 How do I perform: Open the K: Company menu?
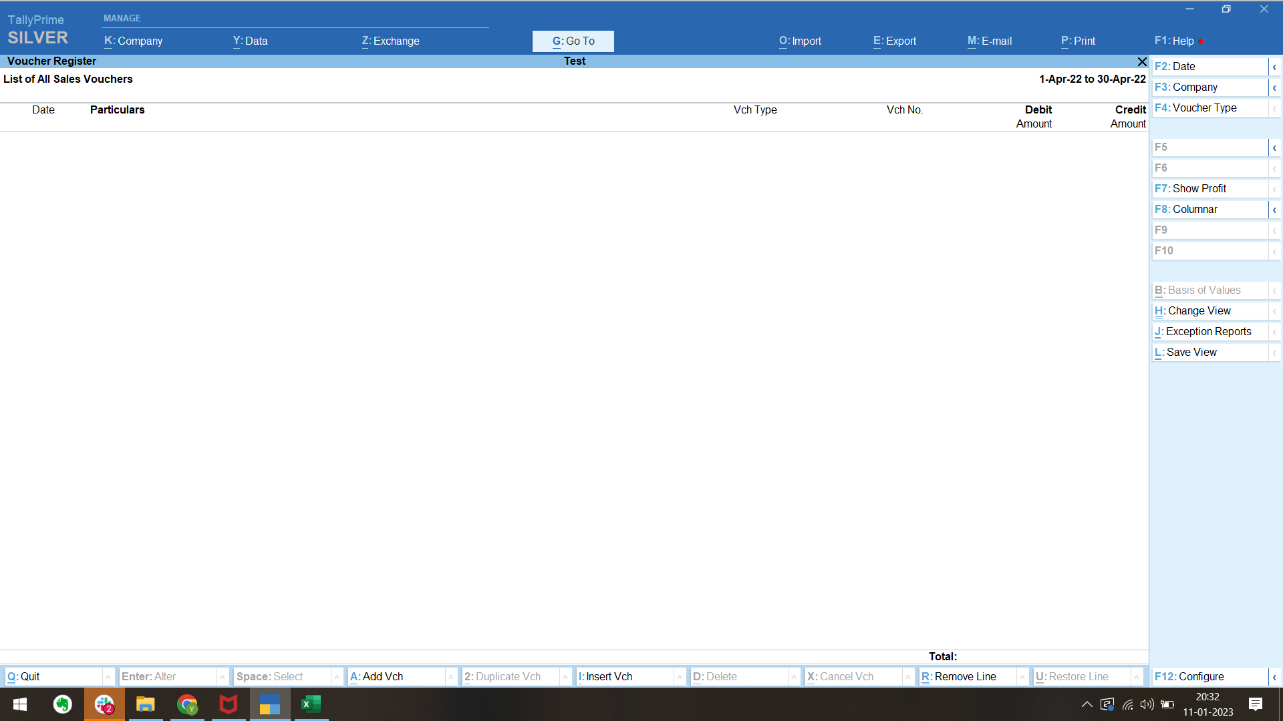[x=133, y=41]
